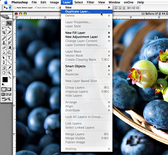Select the Crop tool
168x155 pixels.
point(4,33)
